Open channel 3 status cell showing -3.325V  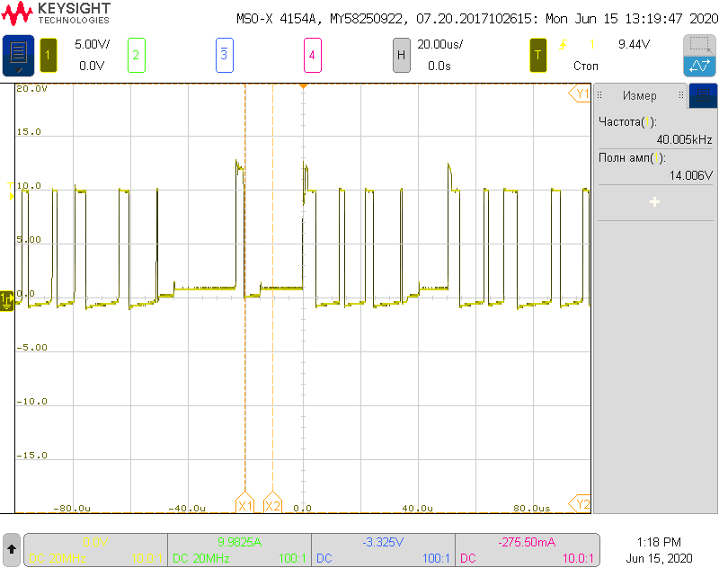(384, 550)
